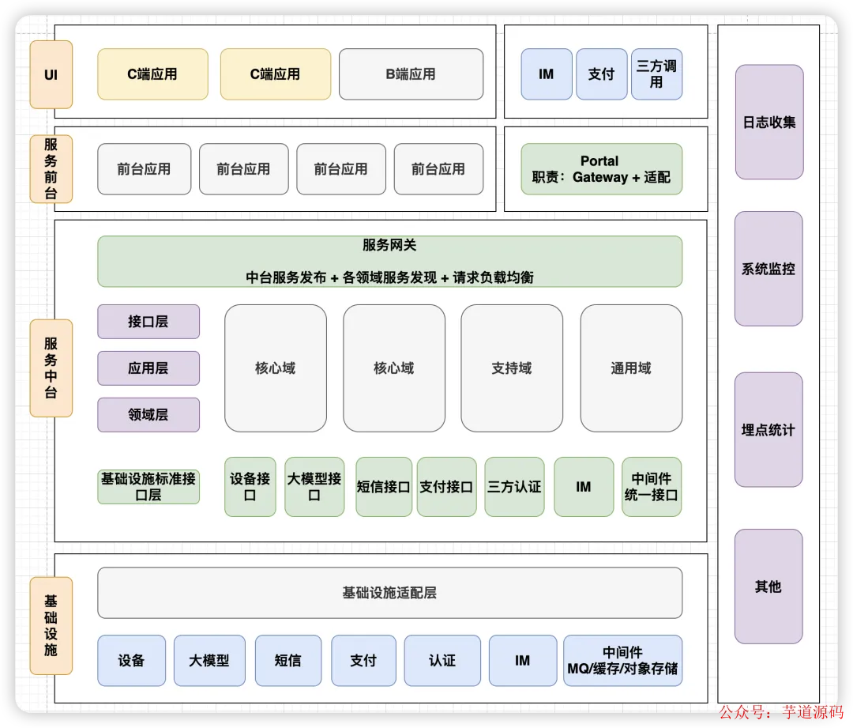Click the 支付 box in top right group

tap(601, 74)
